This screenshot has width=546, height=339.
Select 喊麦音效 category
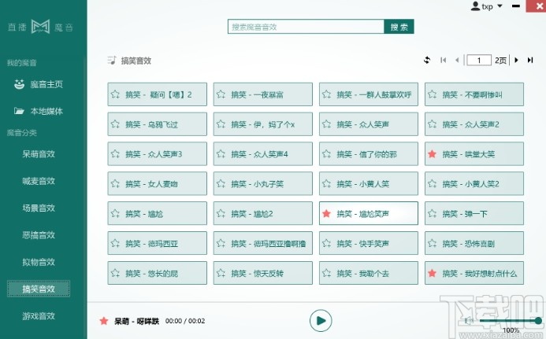[39, 181]
